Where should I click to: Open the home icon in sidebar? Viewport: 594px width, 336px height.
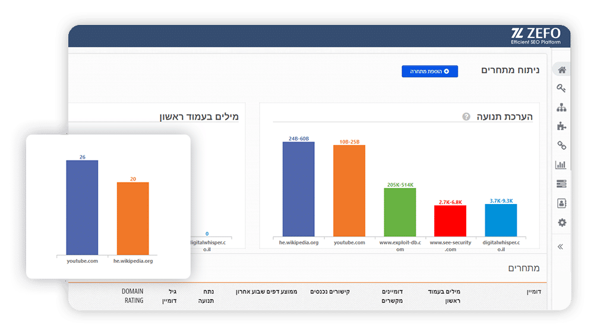pos(562,70)
